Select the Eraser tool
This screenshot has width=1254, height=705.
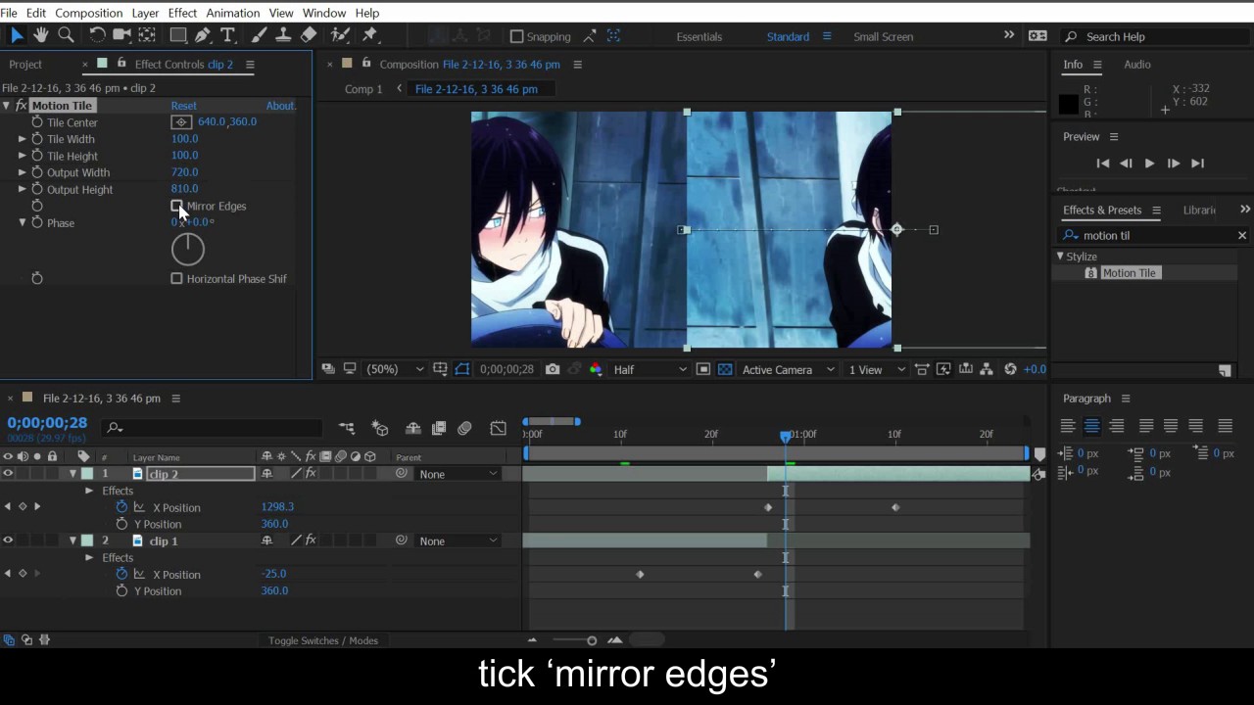point(309,35)
